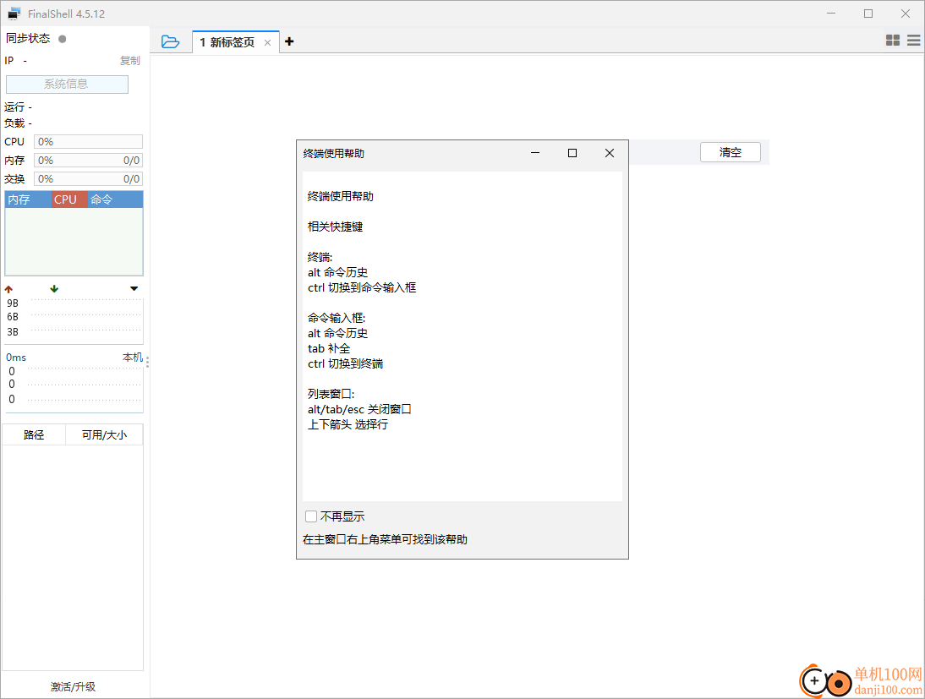Screen dimensions: 925x699
Task: Click the 路径 column header
Action: click(34, 434)
